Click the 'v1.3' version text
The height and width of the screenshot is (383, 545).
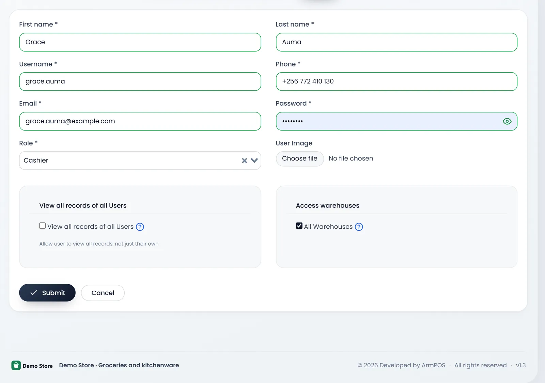pos(521,365)
